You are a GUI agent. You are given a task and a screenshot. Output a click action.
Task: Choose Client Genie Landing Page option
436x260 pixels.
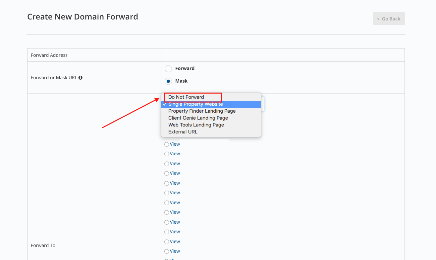click(211, 118)
